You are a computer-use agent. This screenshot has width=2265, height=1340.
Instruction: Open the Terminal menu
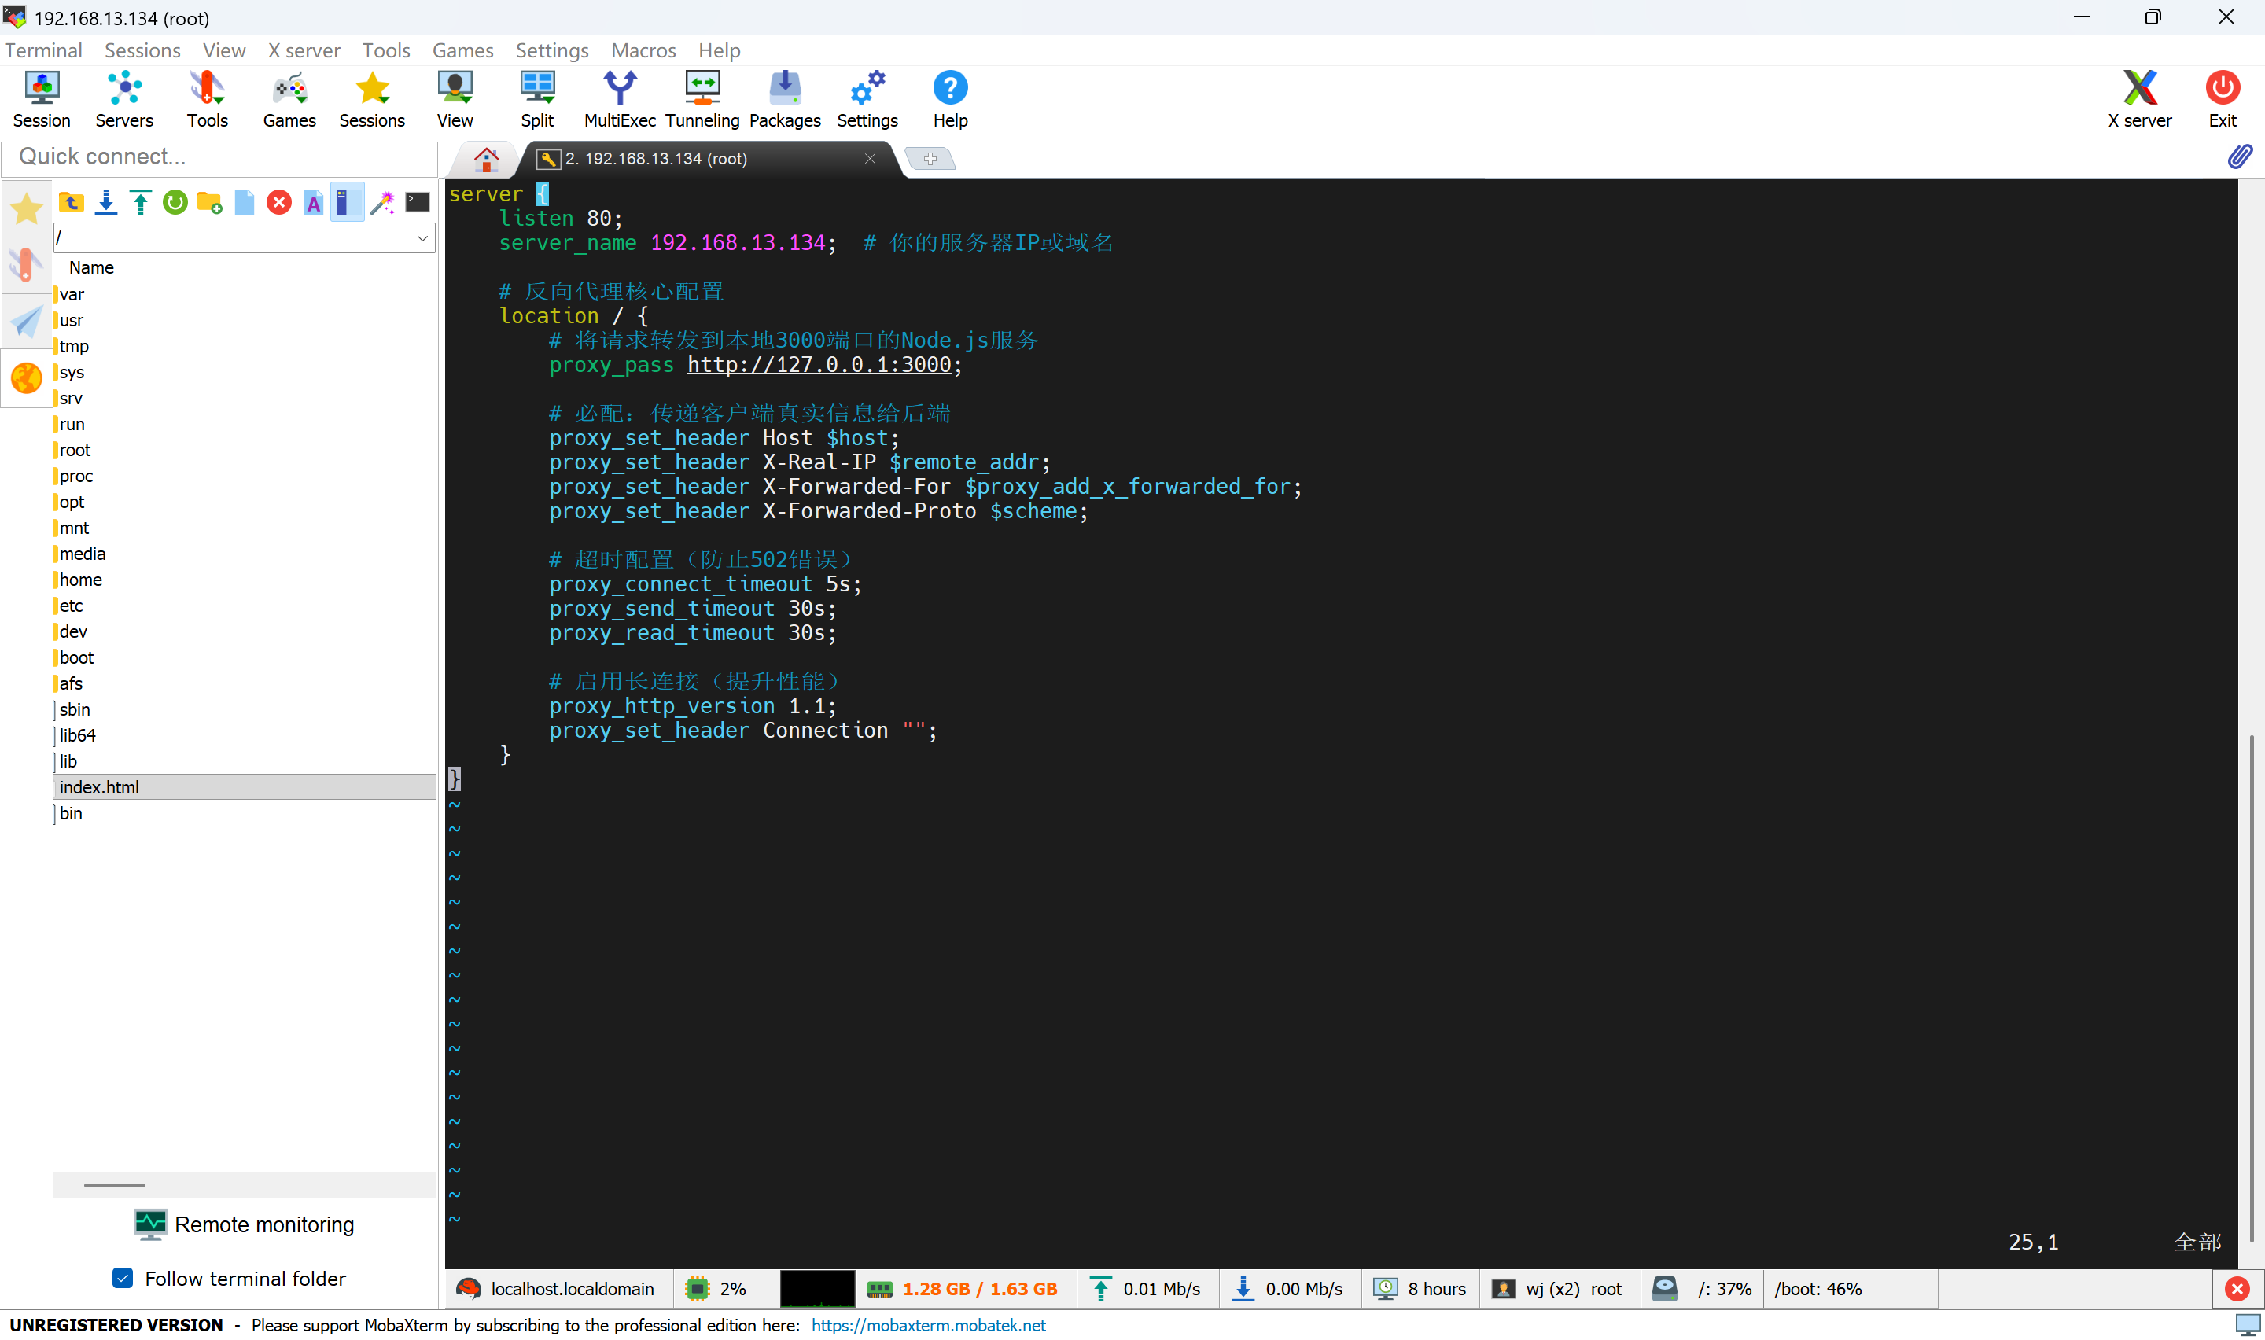(43, 50)
